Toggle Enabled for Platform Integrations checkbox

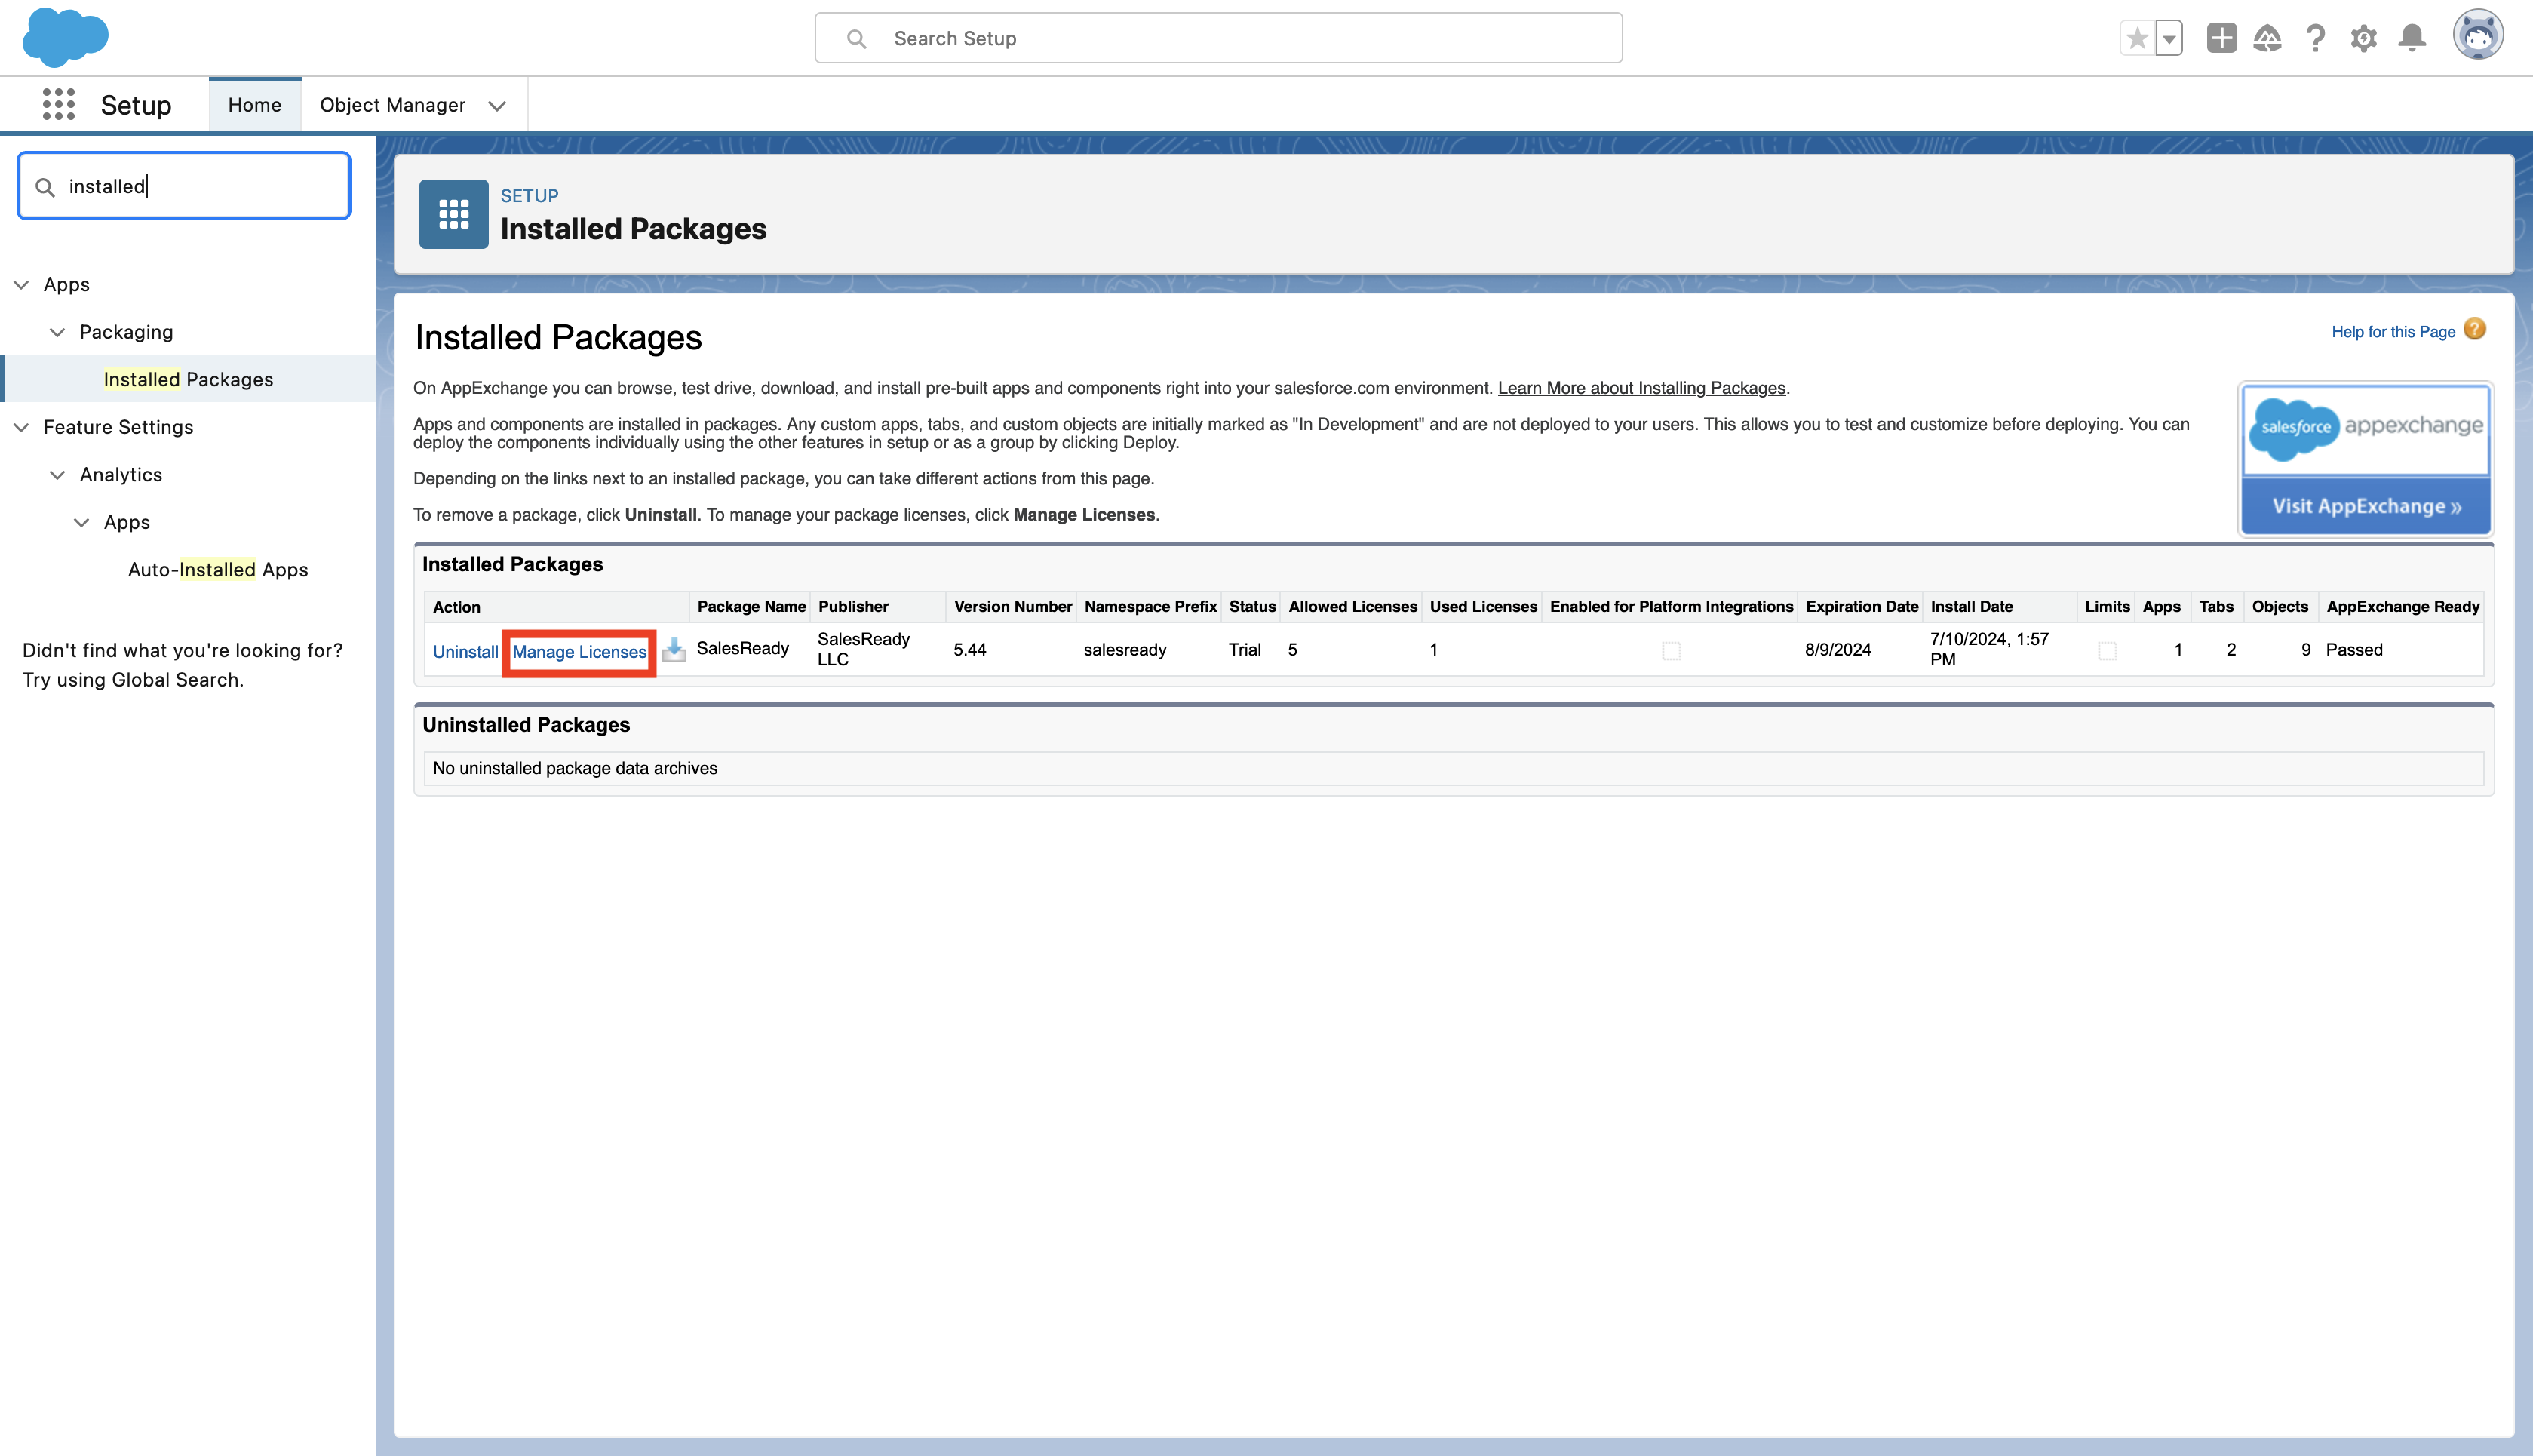point(1670,651)
